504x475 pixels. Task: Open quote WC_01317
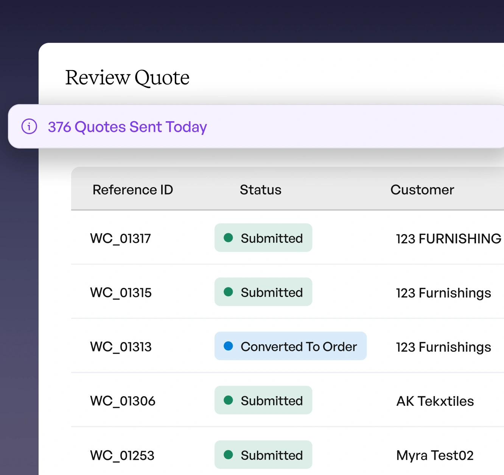(120, 239)
